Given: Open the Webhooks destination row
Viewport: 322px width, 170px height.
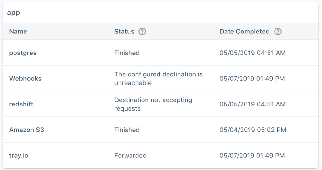Looking at the screenshot, I should tap(160, 78).
